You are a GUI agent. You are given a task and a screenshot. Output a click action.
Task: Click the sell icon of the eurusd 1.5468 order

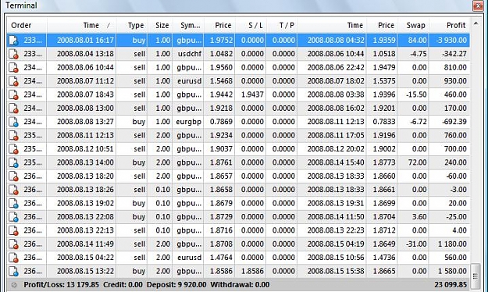[x=13, y=81]
